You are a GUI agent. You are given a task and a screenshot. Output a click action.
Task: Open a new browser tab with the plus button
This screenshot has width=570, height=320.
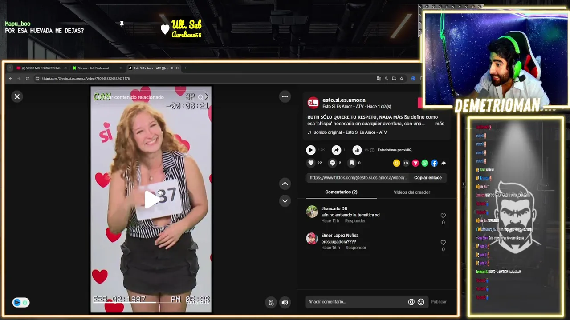186,68
